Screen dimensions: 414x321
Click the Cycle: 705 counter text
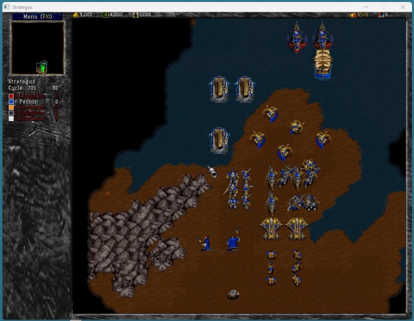pyautogui.click(x=22, y=88)
